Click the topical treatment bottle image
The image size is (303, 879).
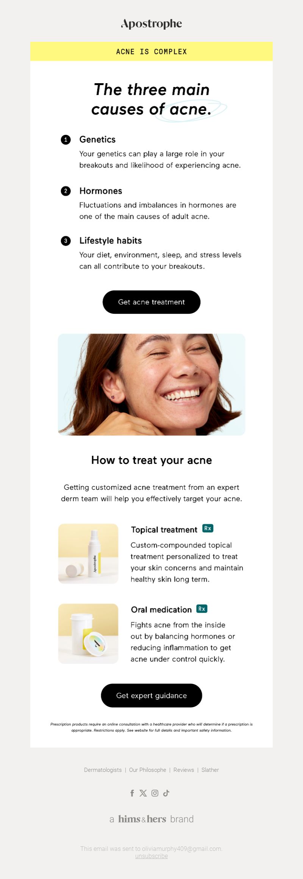(88, 553)
